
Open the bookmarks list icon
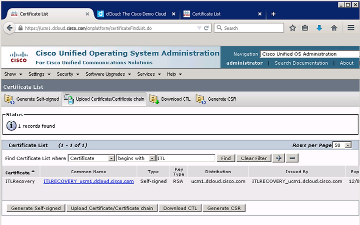305,28
